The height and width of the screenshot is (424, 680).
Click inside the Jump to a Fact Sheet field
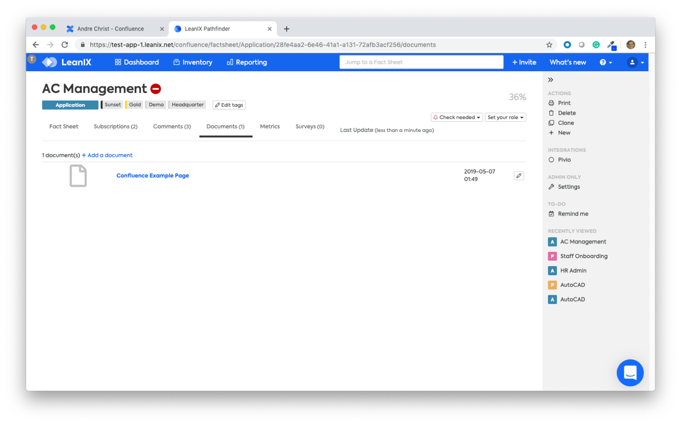point(421,62)
